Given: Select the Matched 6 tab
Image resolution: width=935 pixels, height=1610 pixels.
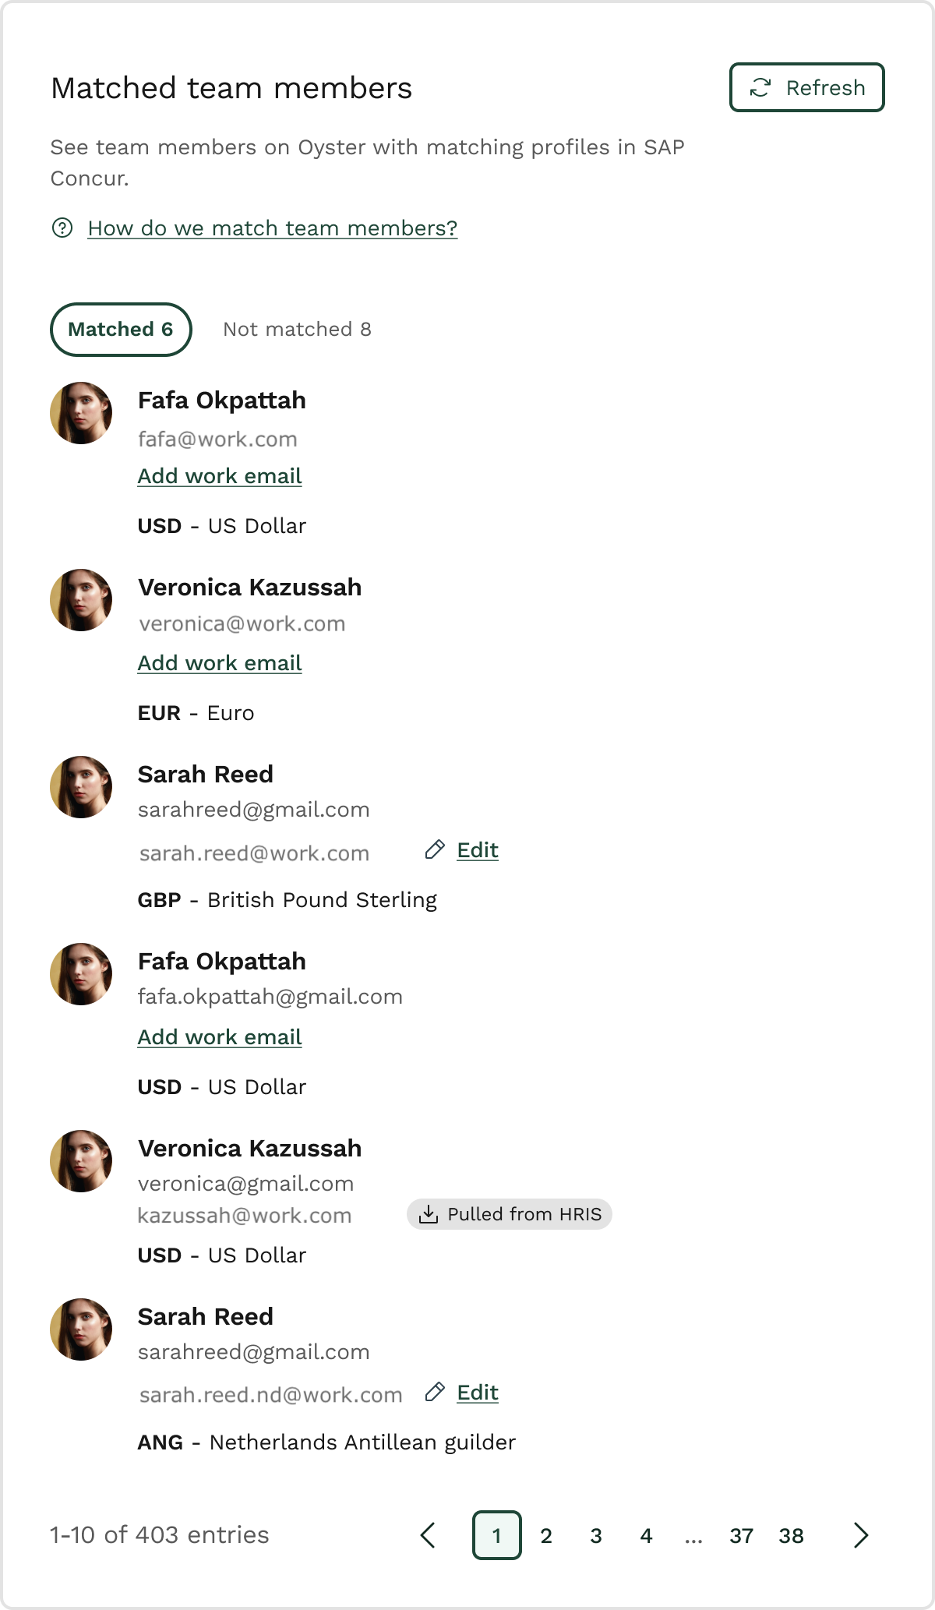Looking at the screenshot, I should [x=121, y=329].
